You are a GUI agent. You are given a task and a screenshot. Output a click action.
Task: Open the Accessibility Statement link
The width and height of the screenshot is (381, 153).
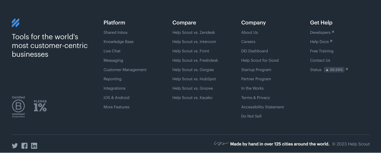click(x=263, y=107)
